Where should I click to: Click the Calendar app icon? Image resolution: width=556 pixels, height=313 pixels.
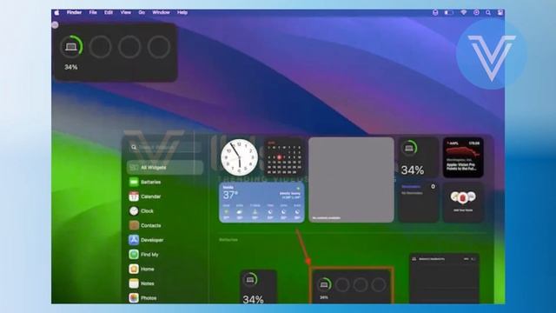134,196
